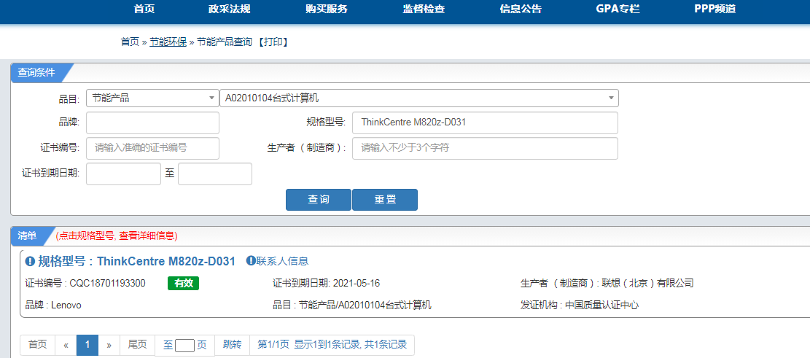Click the 第1/1页 record count text

[x=332, y=345]
